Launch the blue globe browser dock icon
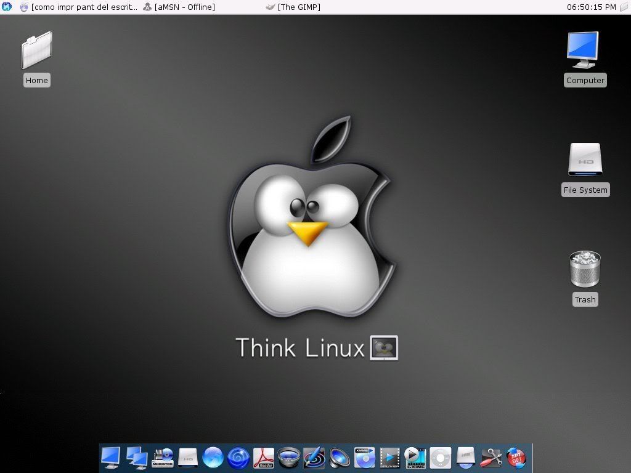Viewport: 631px width, 473px height. 213,458
